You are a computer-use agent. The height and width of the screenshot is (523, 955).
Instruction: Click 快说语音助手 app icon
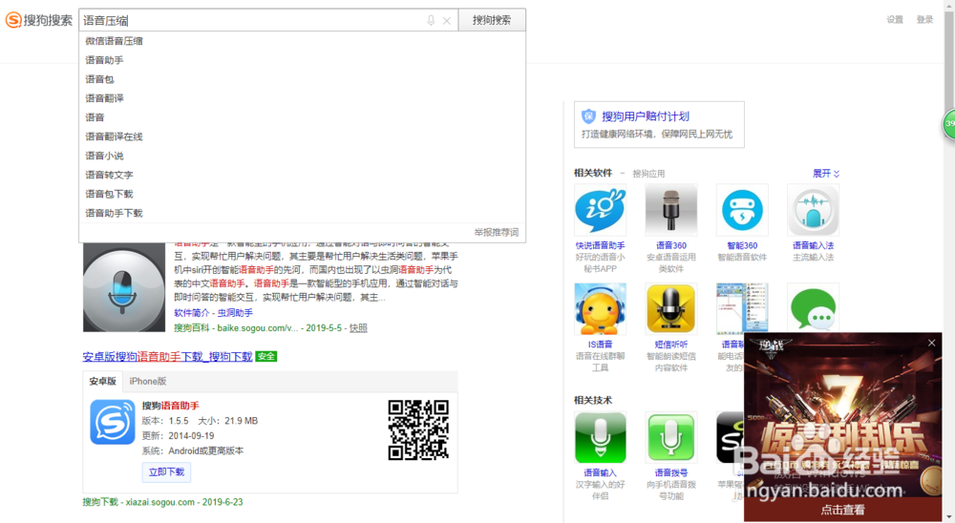[600, 210]
